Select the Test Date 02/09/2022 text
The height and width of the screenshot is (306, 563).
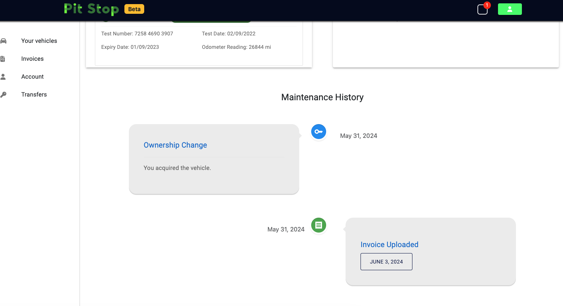coord(229,34)
